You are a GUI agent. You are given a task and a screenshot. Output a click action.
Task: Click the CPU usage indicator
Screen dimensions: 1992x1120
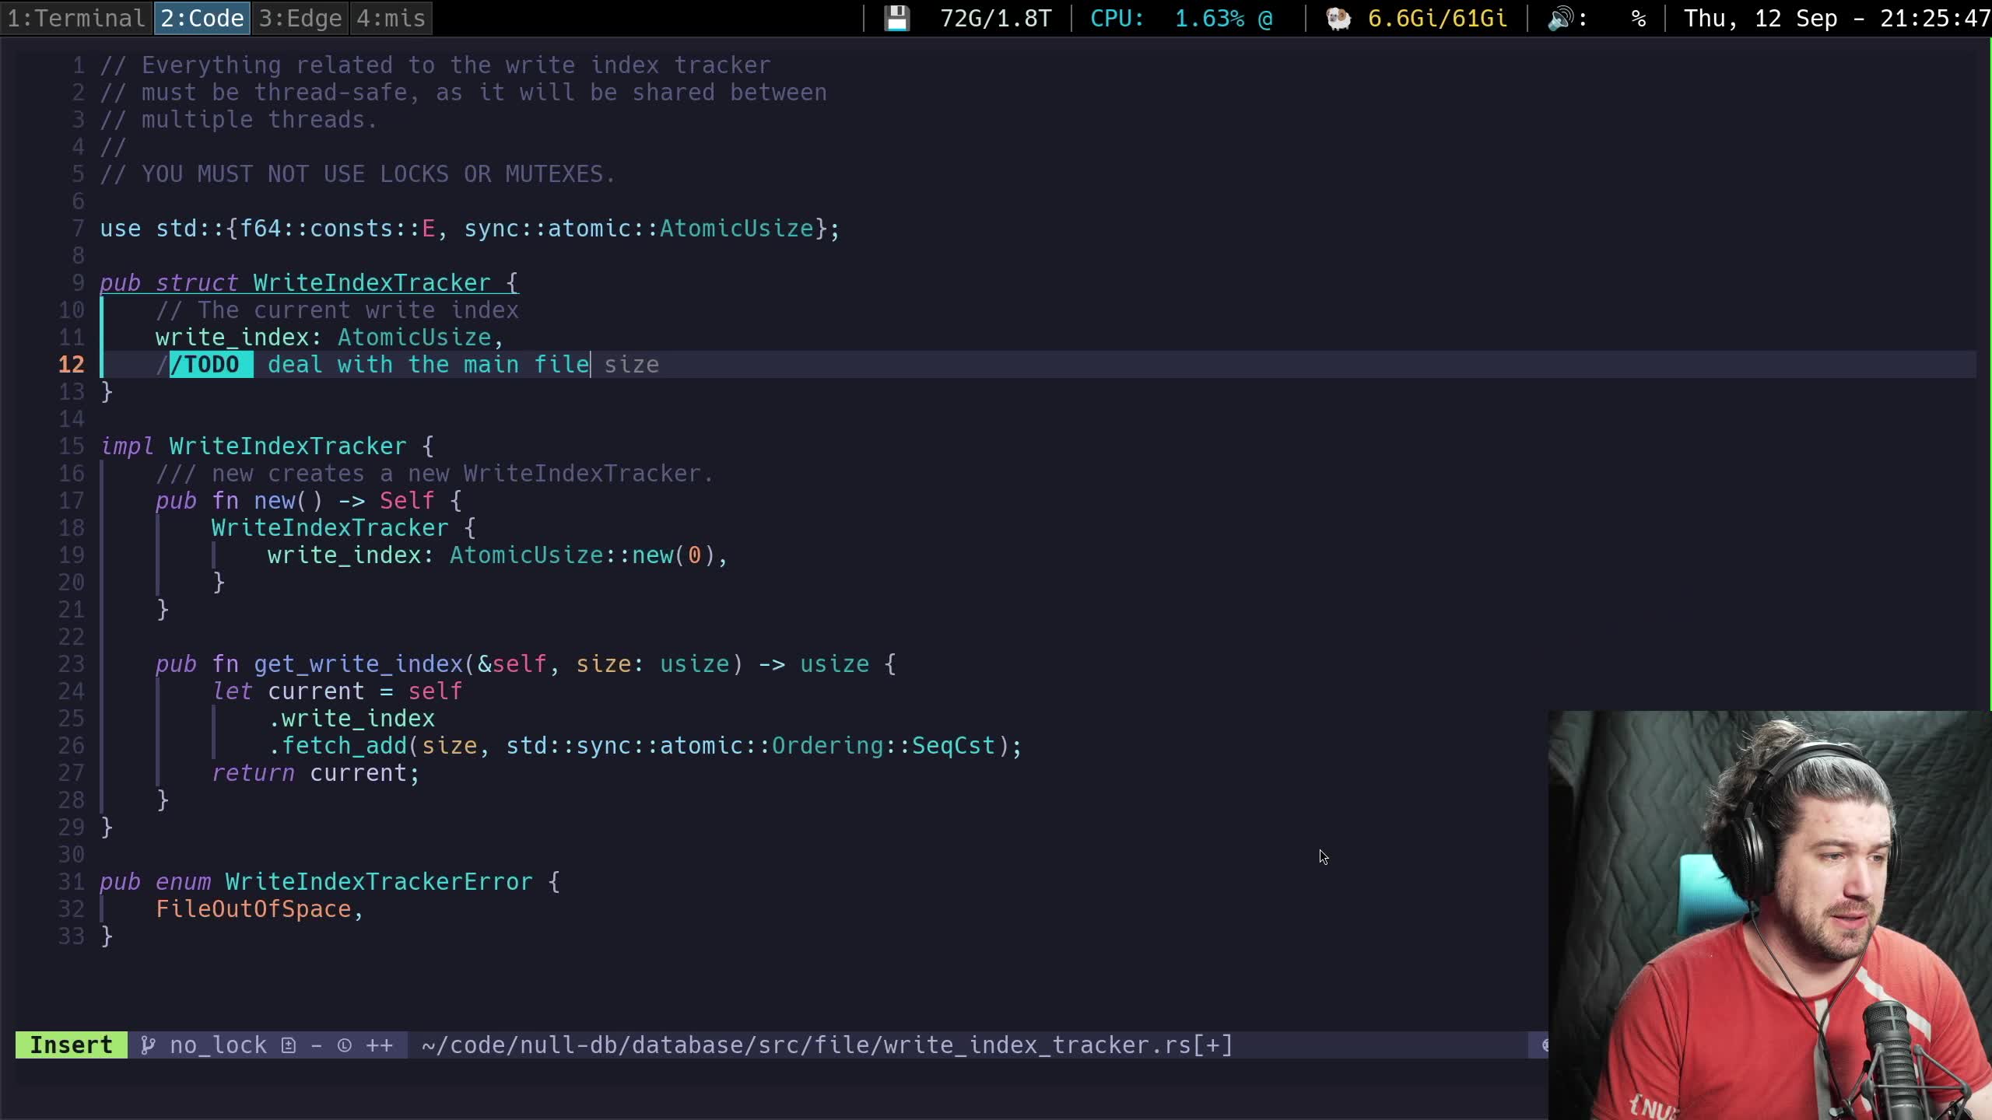click(1180, 18)
